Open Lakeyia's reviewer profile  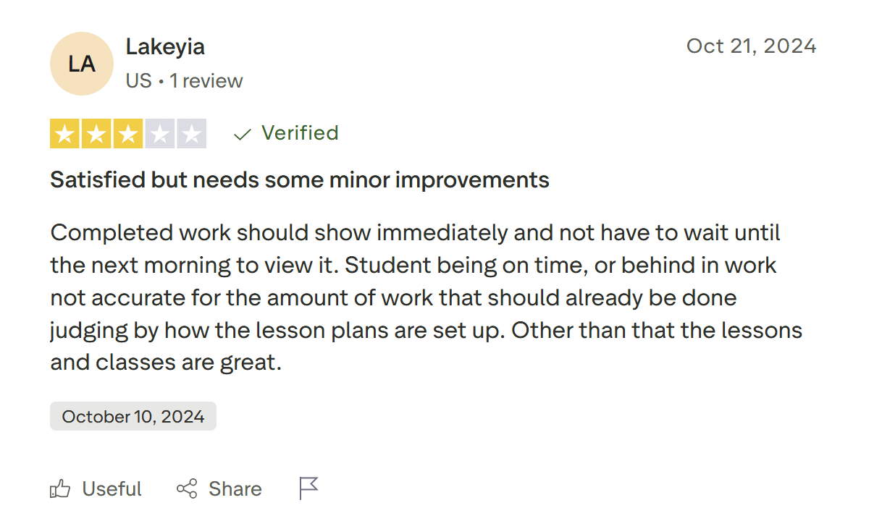(x=165, y=46)
